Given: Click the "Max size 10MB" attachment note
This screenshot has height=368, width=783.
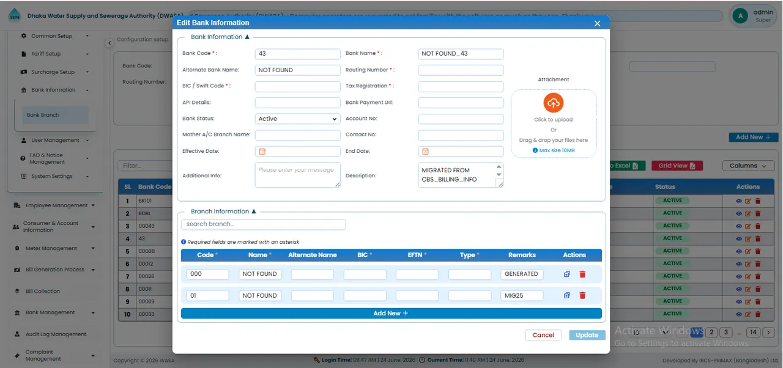Looking at the screenshot, I should point(554,150).
